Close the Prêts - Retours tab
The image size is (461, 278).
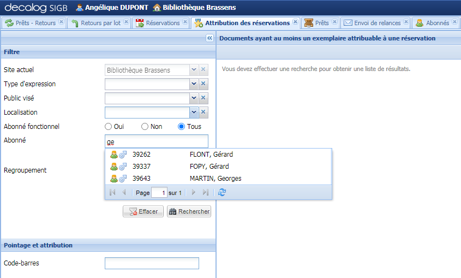tap(61, 23)
